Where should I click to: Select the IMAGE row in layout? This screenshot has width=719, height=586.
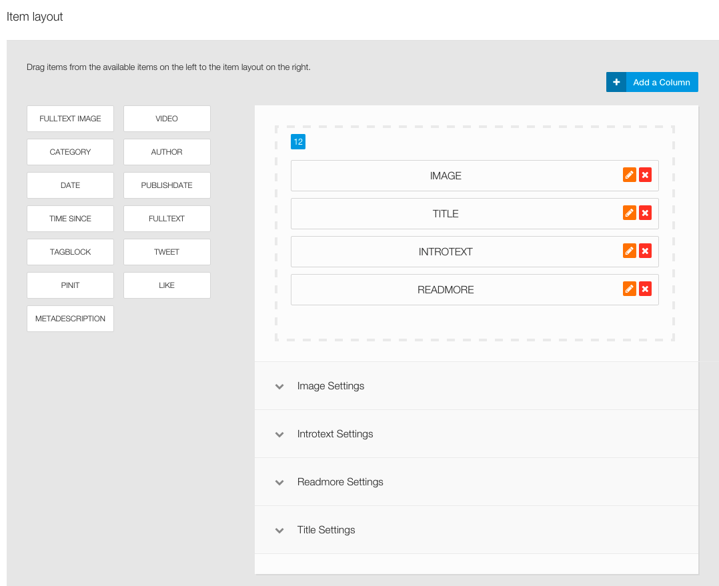[475, 175]
